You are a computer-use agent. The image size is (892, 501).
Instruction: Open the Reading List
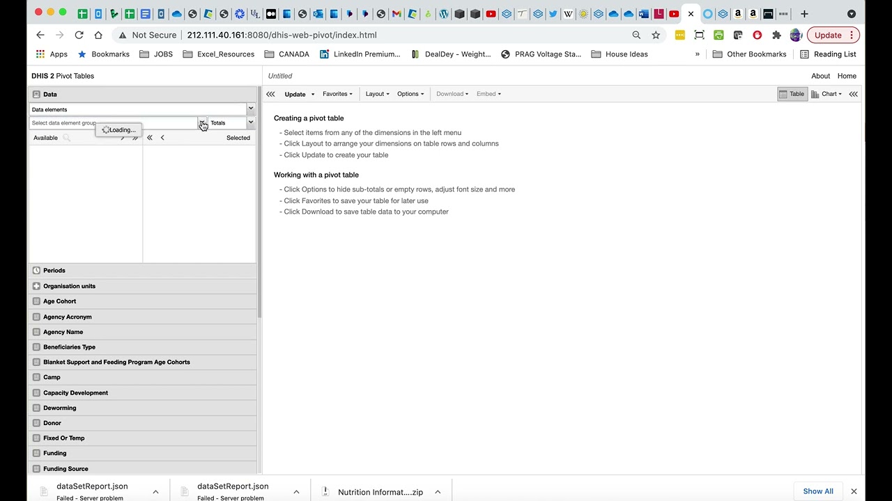tap(828, 54)
